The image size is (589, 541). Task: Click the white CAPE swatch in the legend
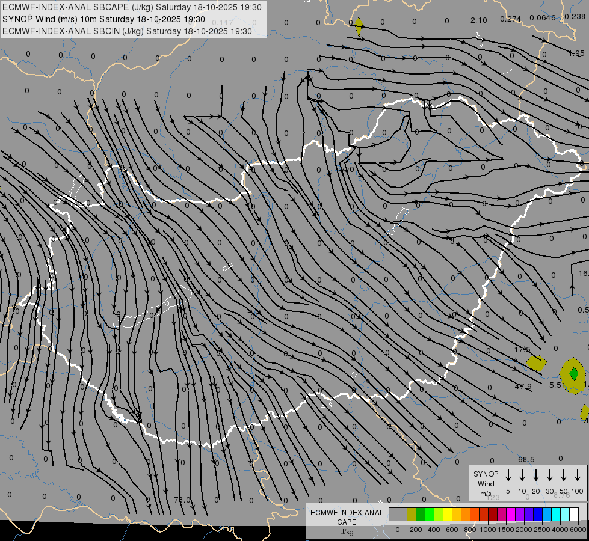574,515
